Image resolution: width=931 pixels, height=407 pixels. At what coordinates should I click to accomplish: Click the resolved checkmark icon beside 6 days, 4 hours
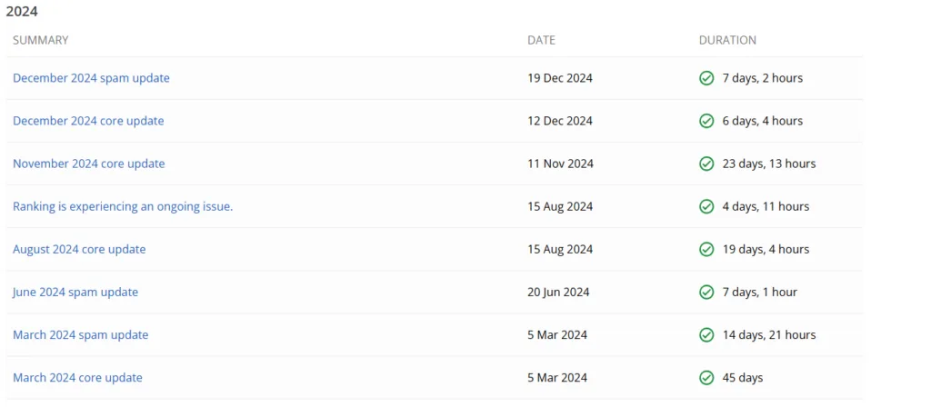[x=706, y=121]
